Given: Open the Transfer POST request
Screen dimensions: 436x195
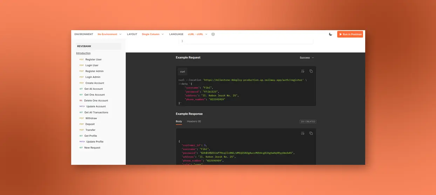Looking at the screenshot, I should 90,130.
